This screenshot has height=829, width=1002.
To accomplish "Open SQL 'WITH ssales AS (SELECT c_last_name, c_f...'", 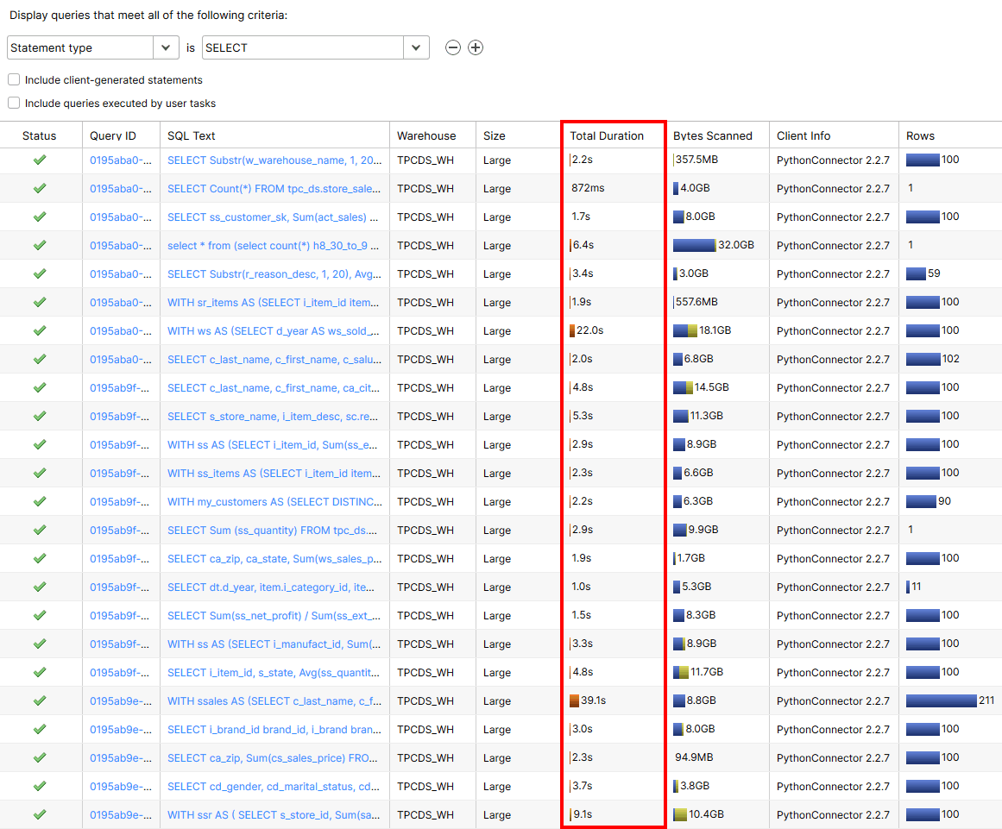I will (x=274, y=701).
